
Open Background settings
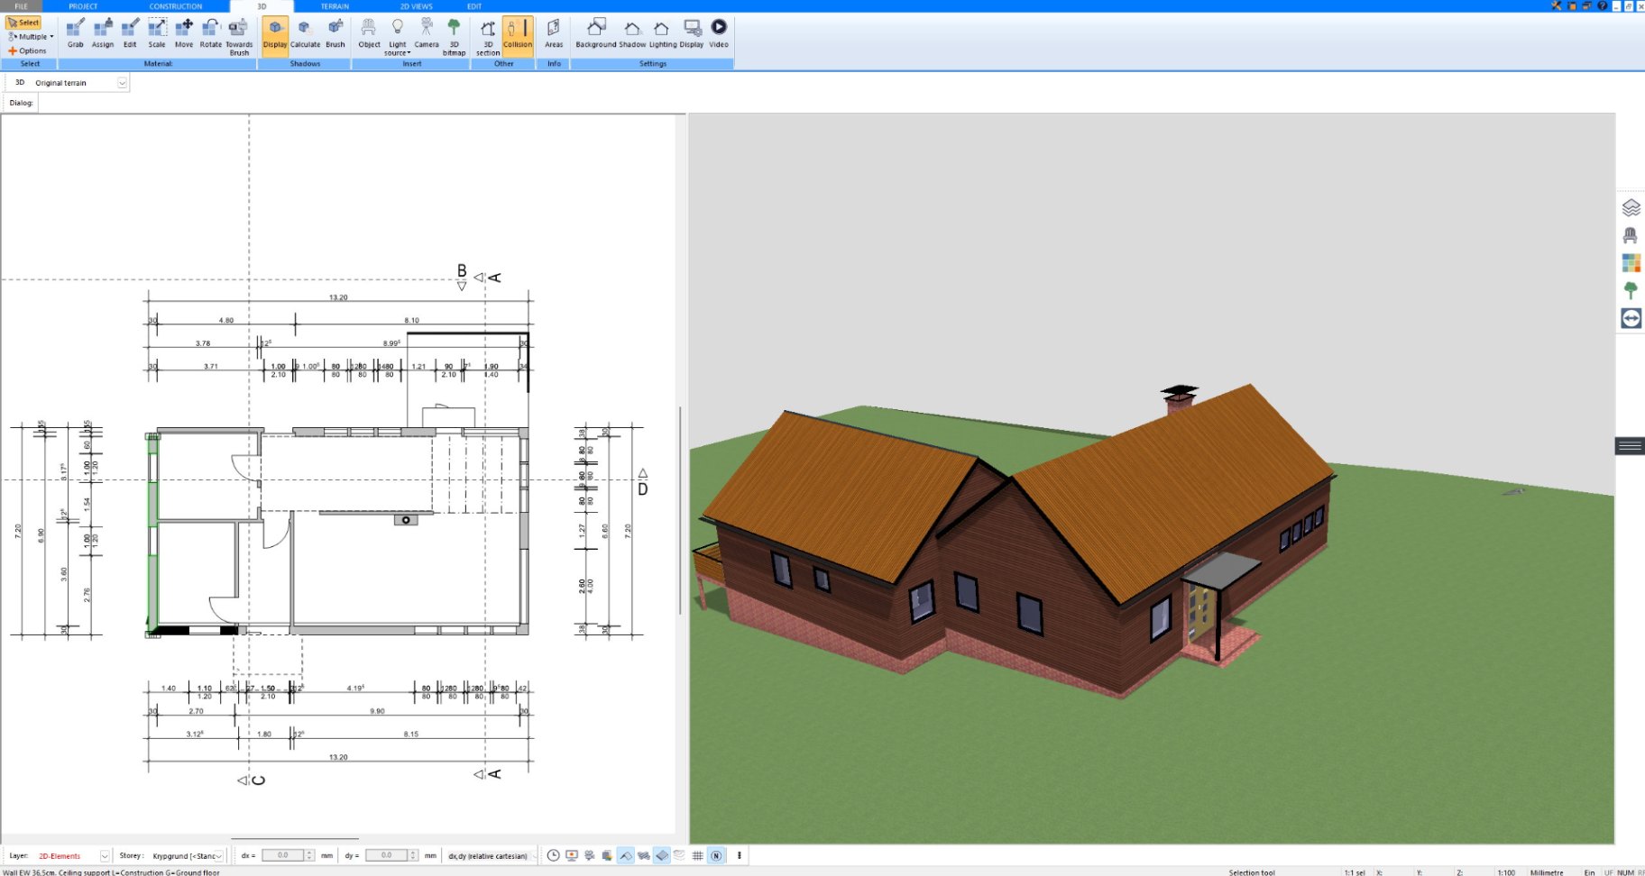pyautogui.click(x=596, y=33)
